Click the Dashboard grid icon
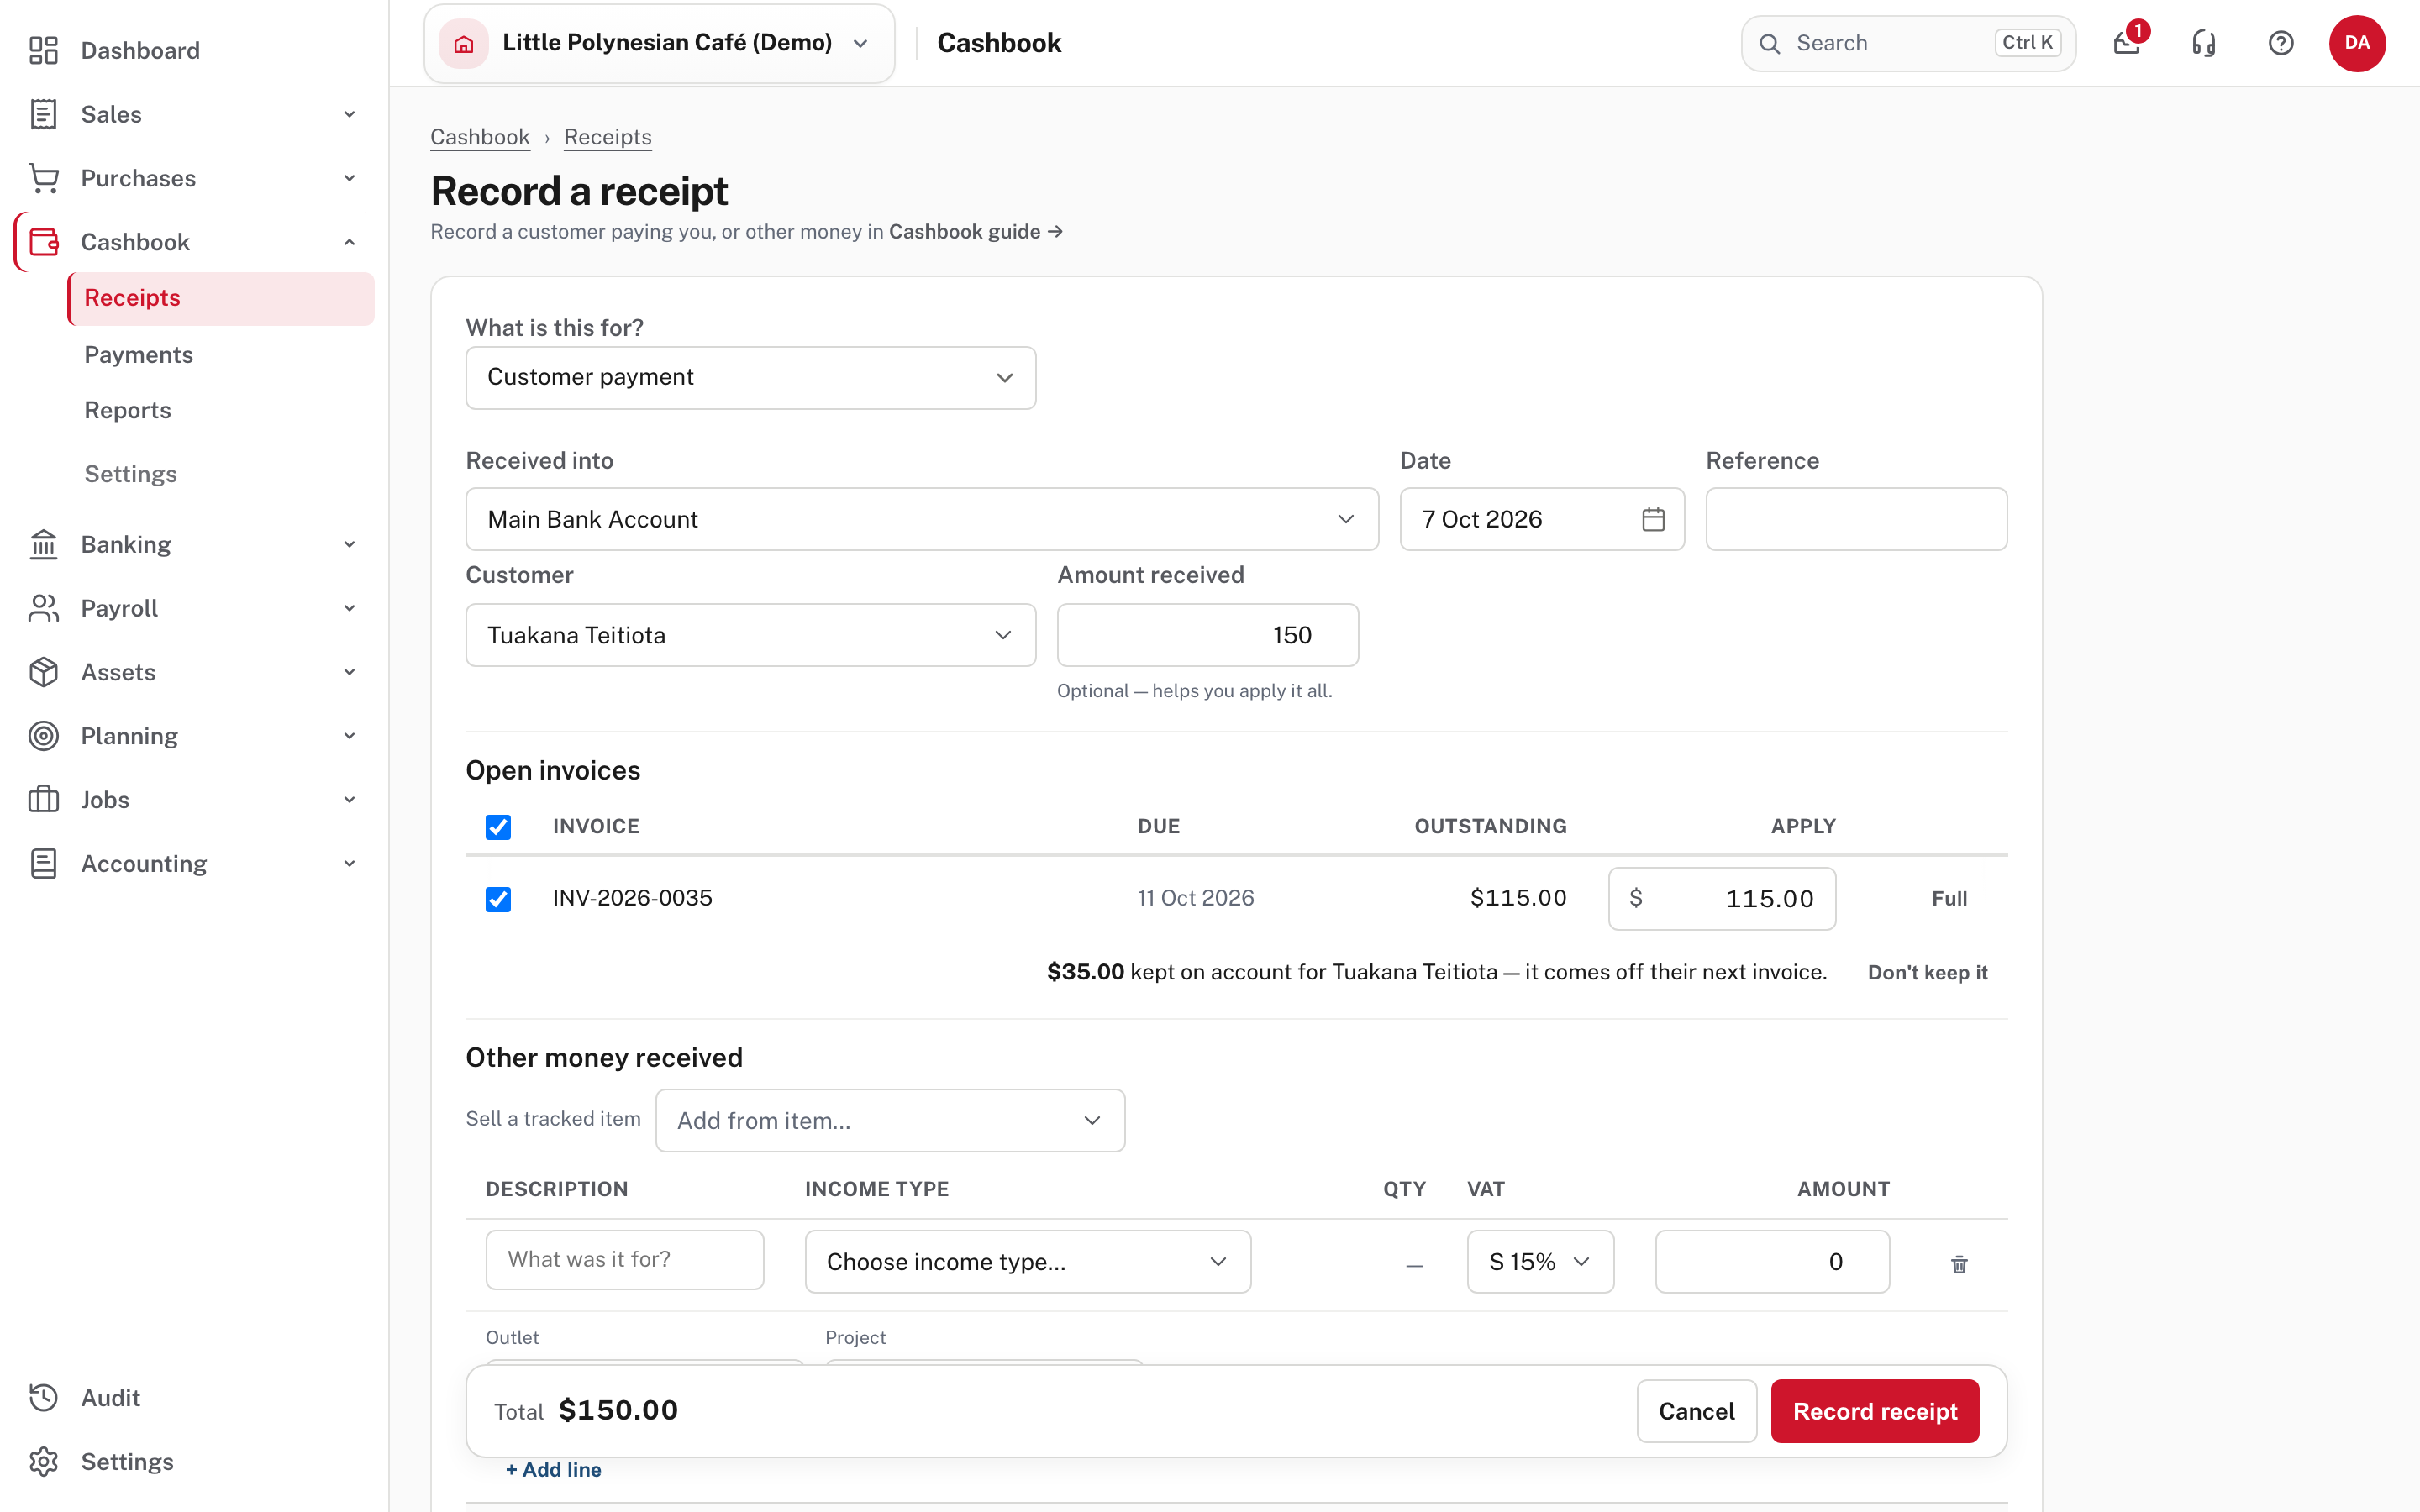The width and height of the screenshot is (2420, 1512). tap(43, 50)
